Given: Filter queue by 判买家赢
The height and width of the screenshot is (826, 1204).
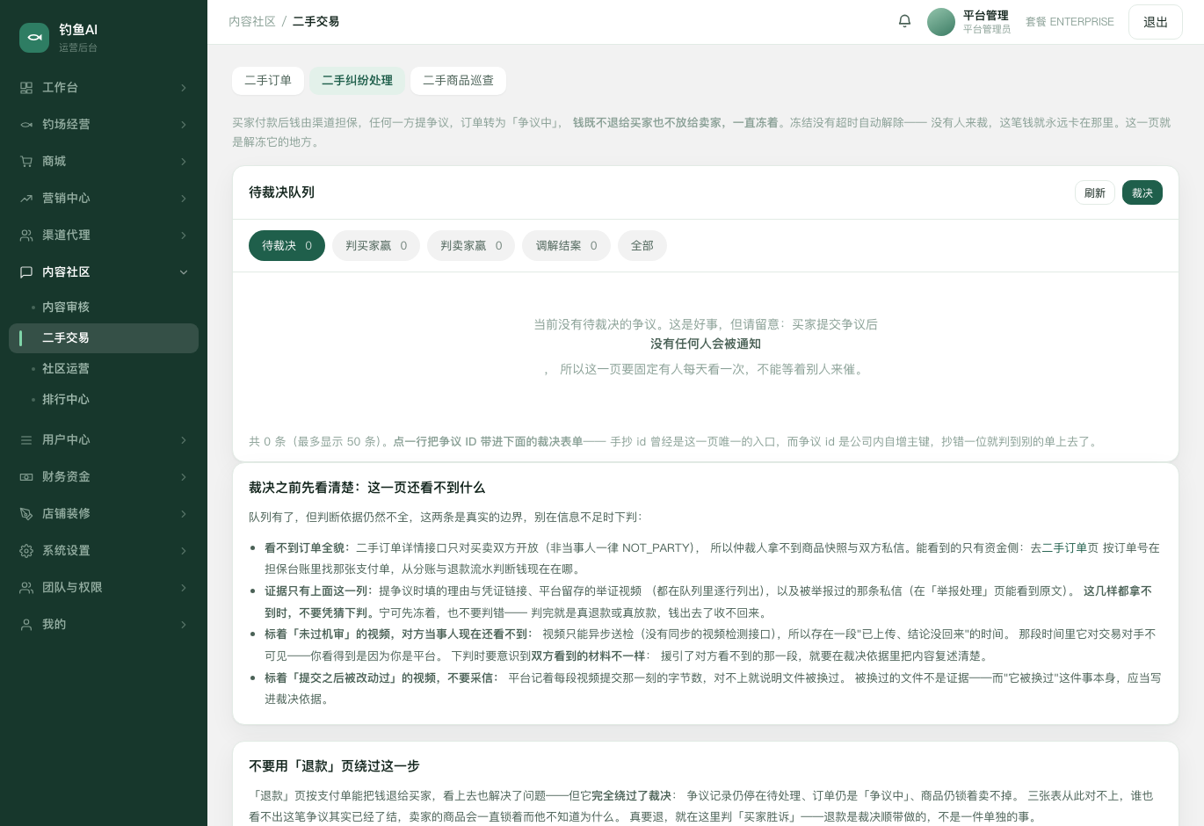Looking at the screenshot, I should pos(376,246).
